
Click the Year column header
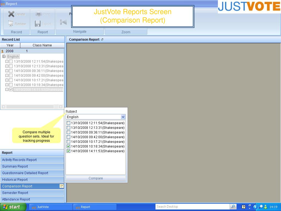(x=10, y=45)
